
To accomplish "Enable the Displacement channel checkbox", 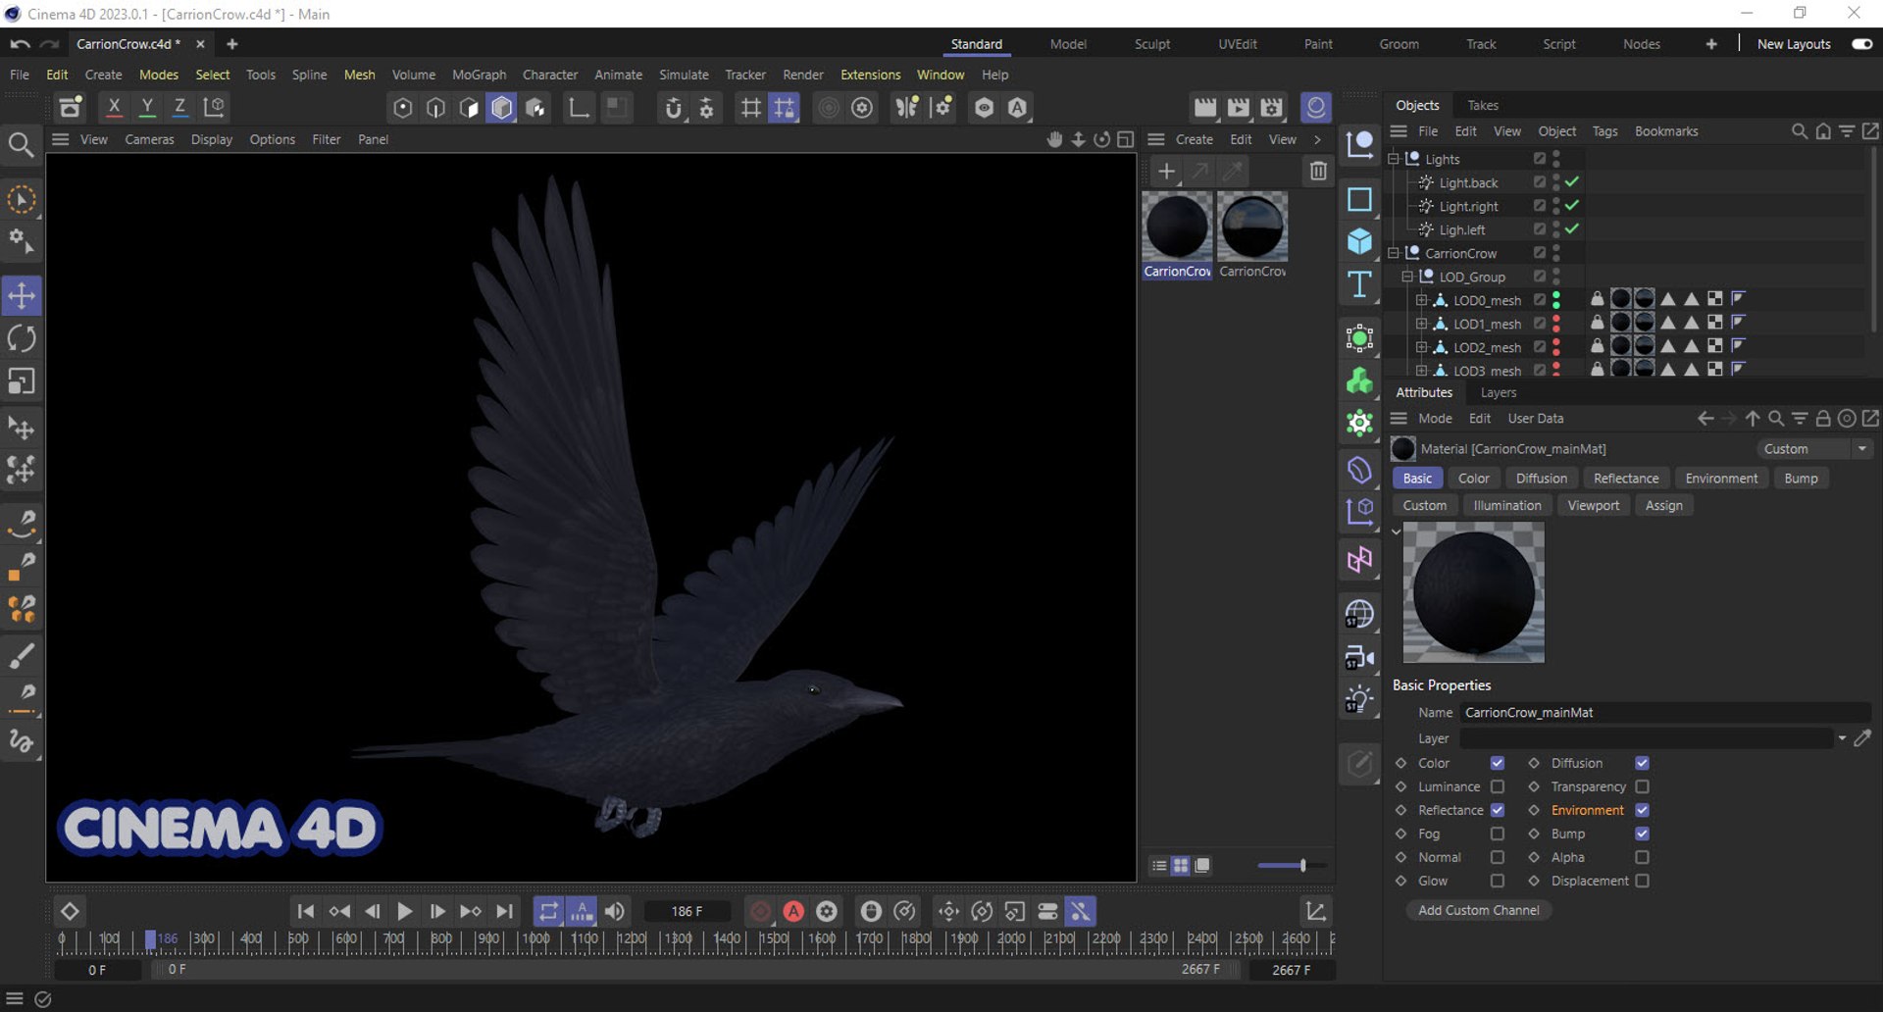I will tap(1642, 881).
